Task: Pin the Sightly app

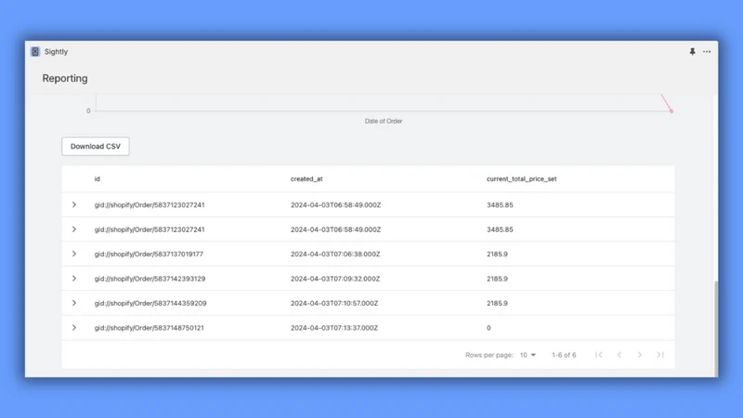Action: tap(692, 52)
